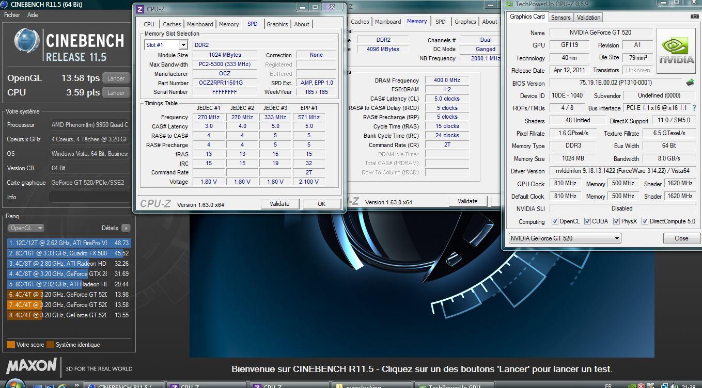This screenshot has width=702, height=388.
Task: Toggle the PhysX checkbox
Action: [616, 221]
